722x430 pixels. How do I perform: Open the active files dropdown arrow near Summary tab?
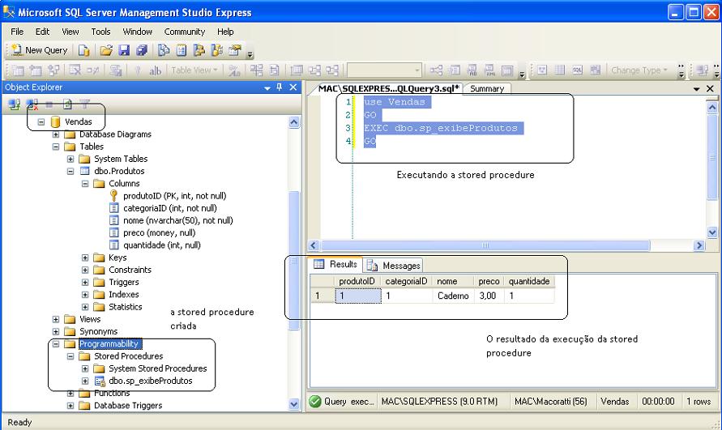tap(697, 89)
